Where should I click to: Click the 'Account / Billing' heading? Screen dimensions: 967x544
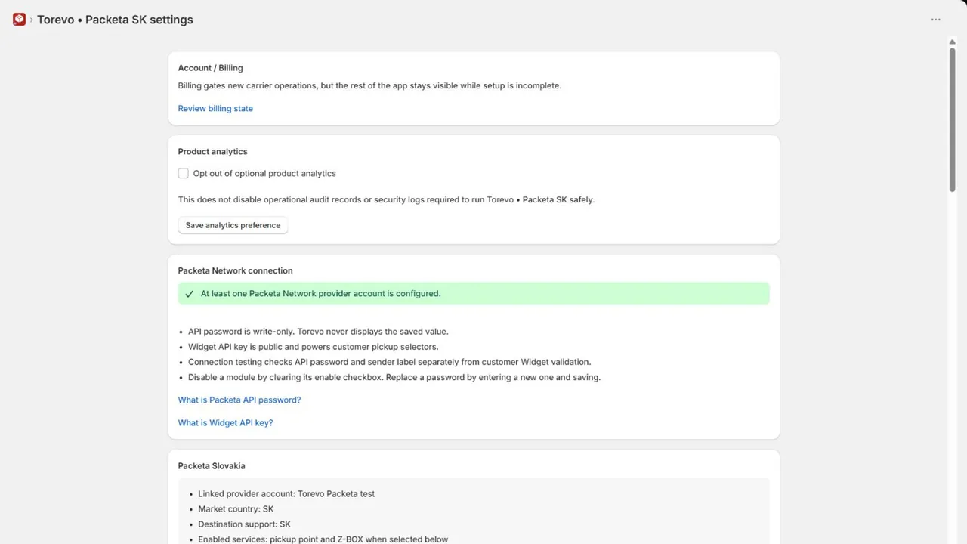click(211, 68)
